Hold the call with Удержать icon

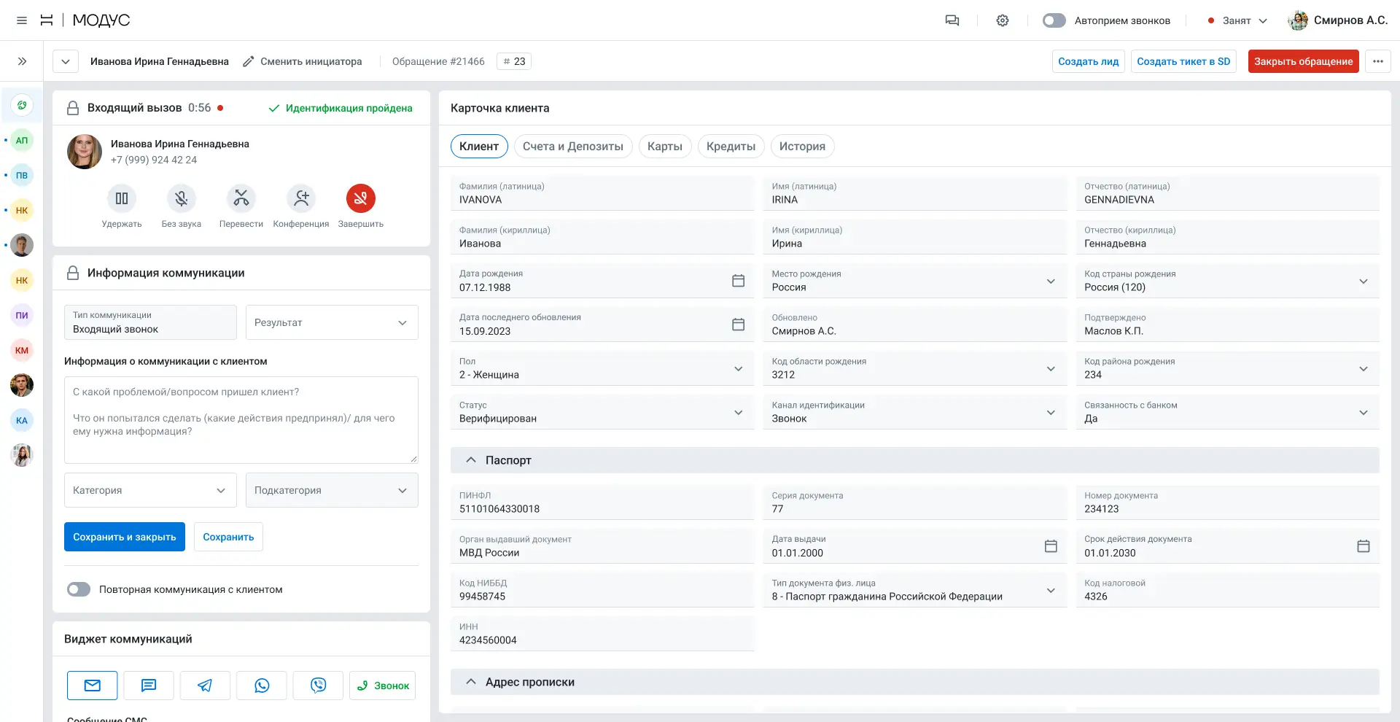tap(122, 198)
